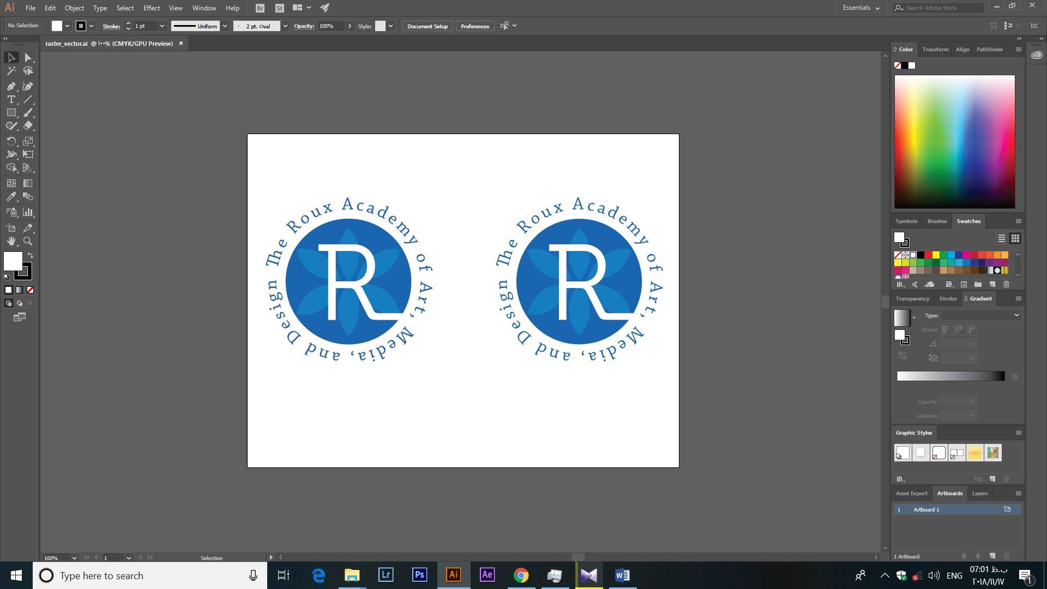Select the Hand tool
The height and width of the screenshot is (589, 1047).
(x=11, y=241)
